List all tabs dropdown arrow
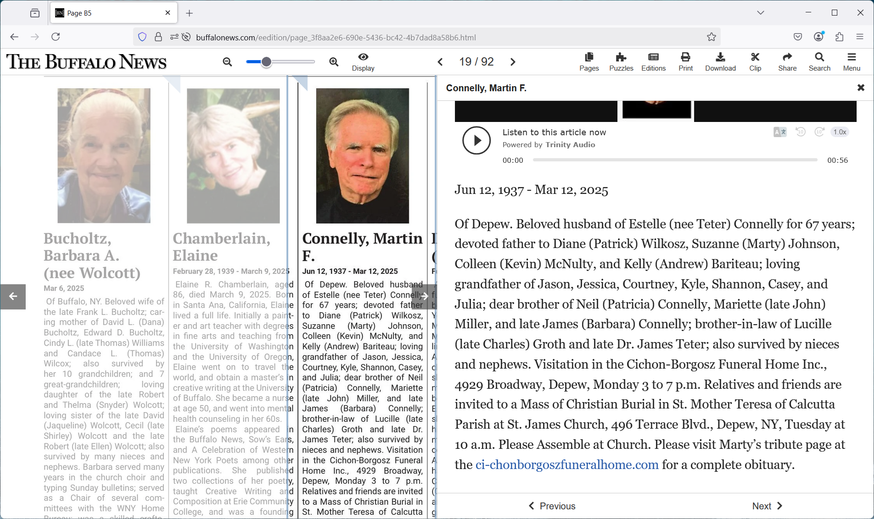Viewport: 874px width, 519px height. point(761,13)
